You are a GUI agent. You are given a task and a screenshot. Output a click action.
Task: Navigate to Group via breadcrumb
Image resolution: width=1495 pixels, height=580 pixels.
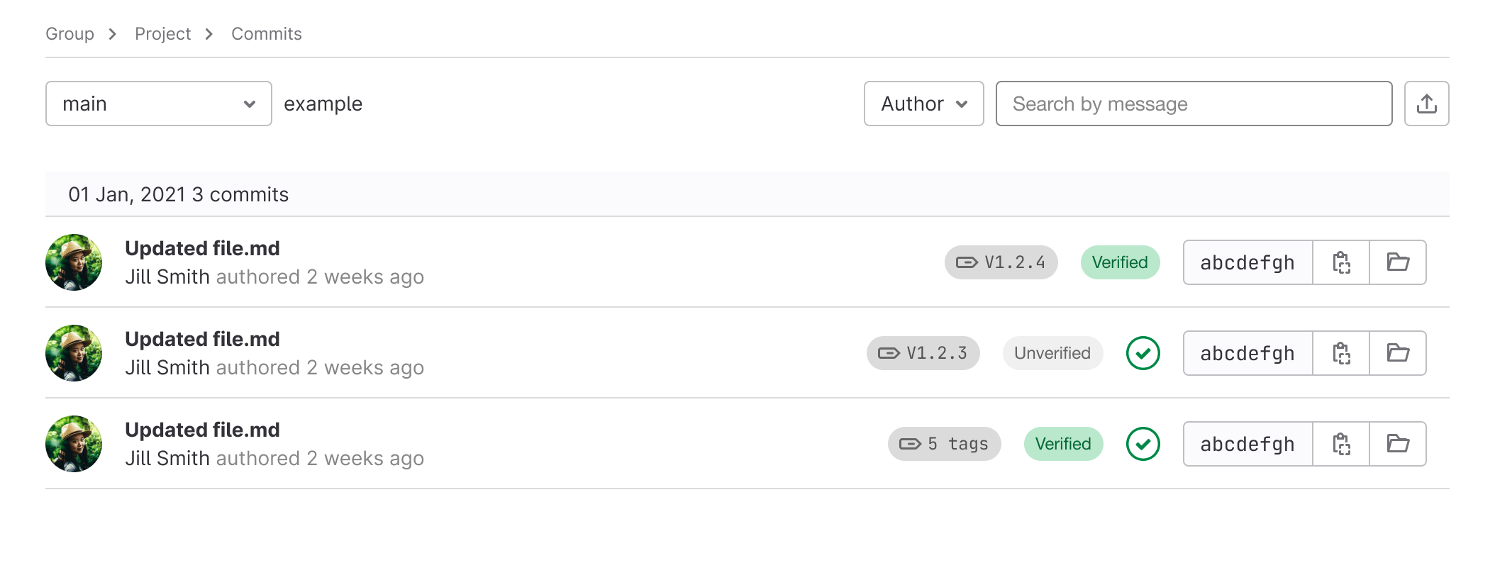[70, 33]
